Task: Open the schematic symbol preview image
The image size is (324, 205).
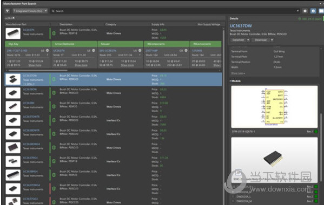Action: click(274, 107)
